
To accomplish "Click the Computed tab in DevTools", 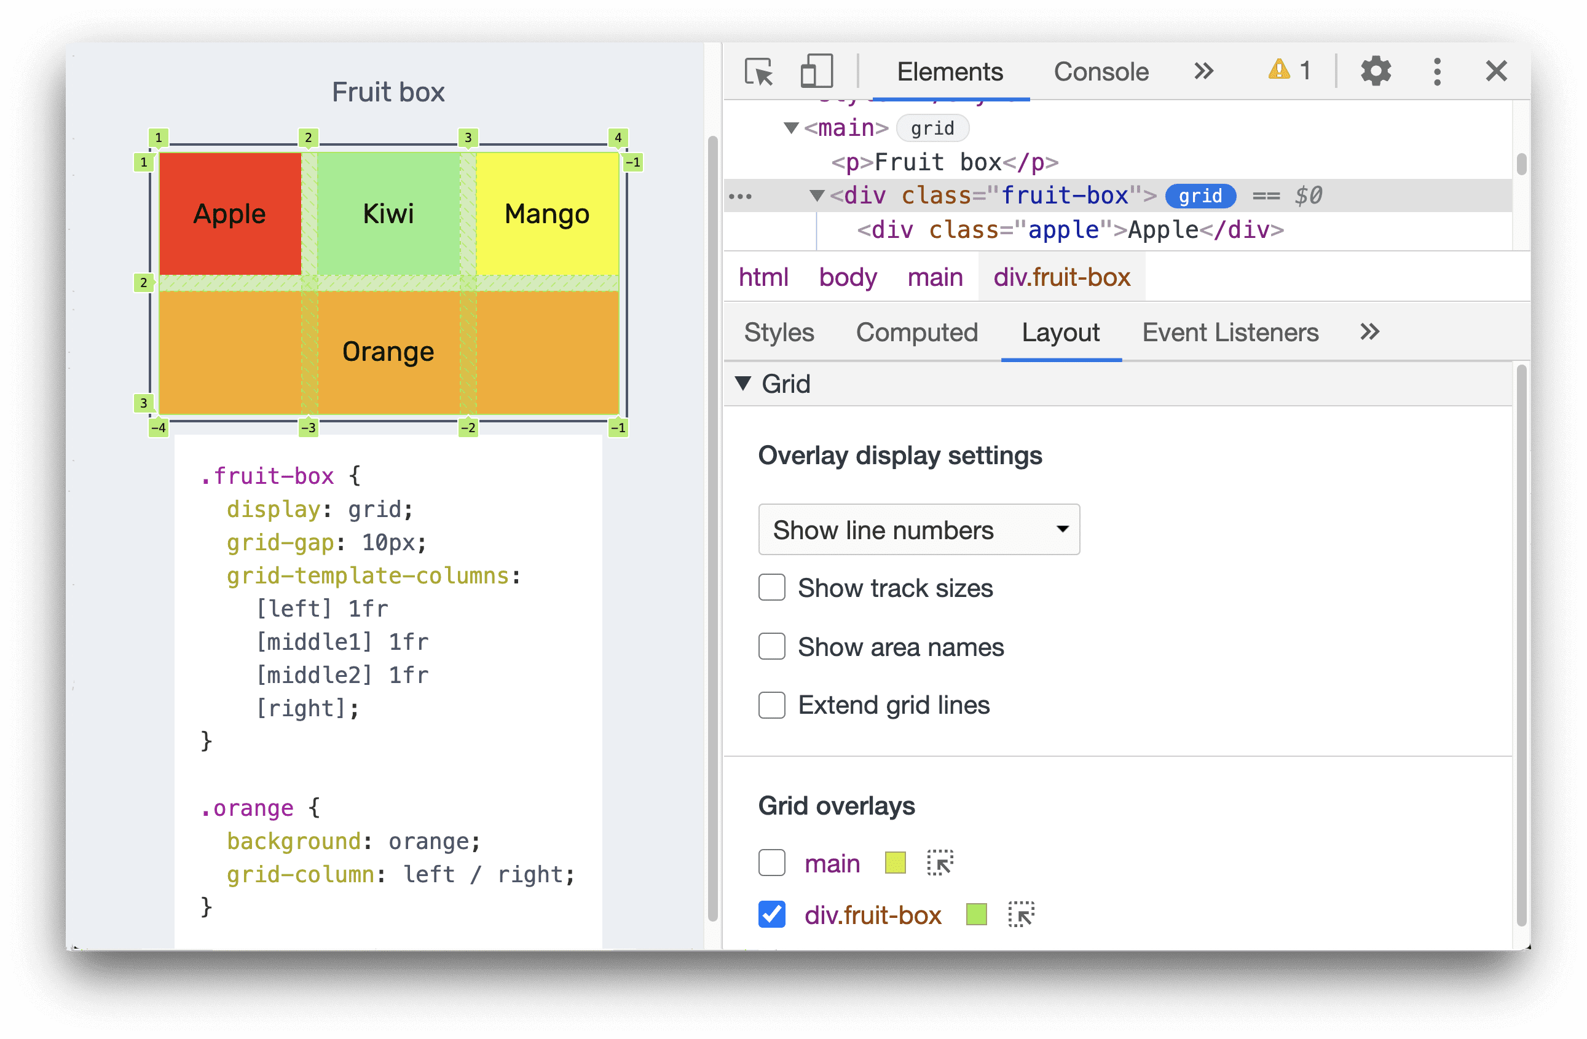I will pyautogui.click(x=916, y=333).
